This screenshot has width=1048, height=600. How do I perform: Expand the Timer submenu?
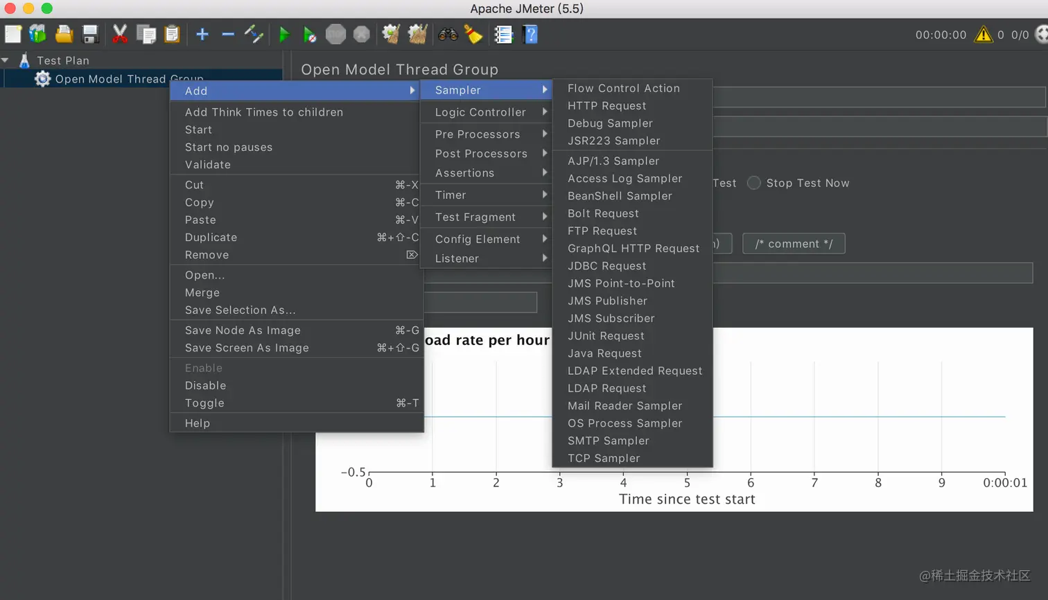click(x=487, y=195)
